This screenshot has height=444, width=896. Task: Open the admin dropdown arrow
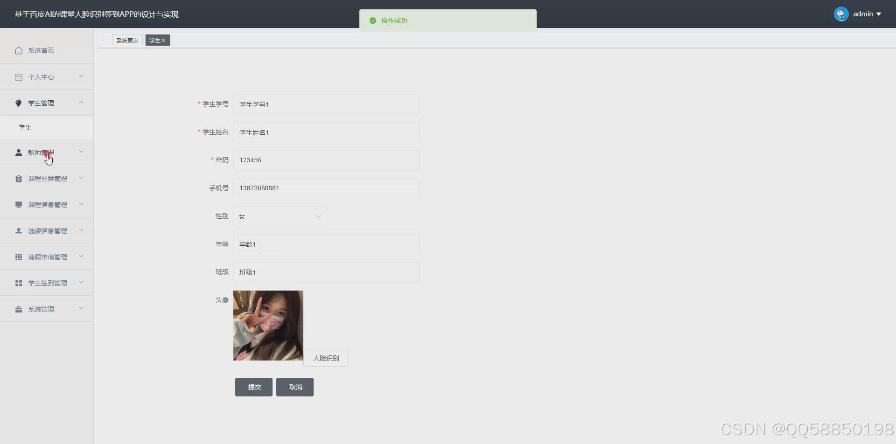tap(879, 14)
